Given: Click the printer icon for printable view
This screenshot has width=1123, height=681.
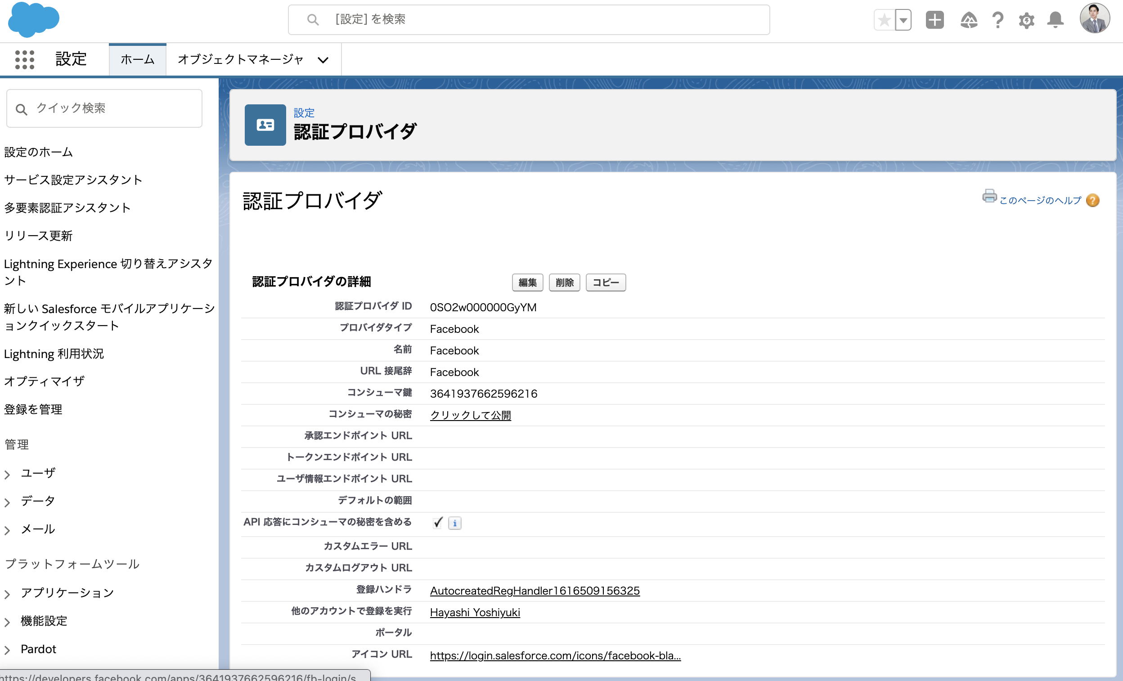Looking at the screenshot, I should [989, 196].
